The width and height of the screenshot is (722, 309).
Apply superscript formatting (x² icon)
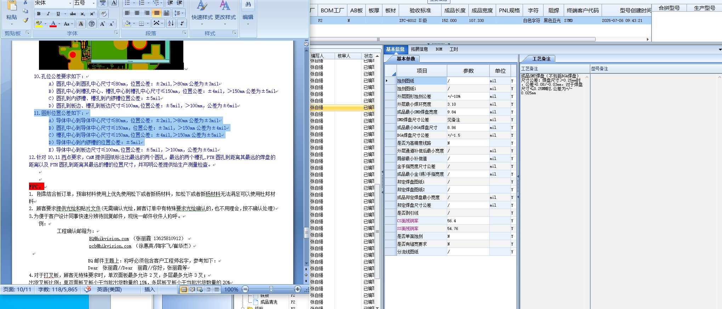tap(92, 14)
